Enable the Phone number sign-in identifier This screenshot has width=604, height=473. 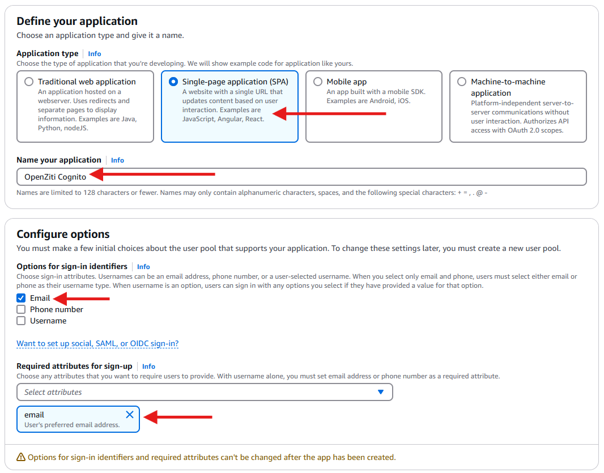coord(21,309)
